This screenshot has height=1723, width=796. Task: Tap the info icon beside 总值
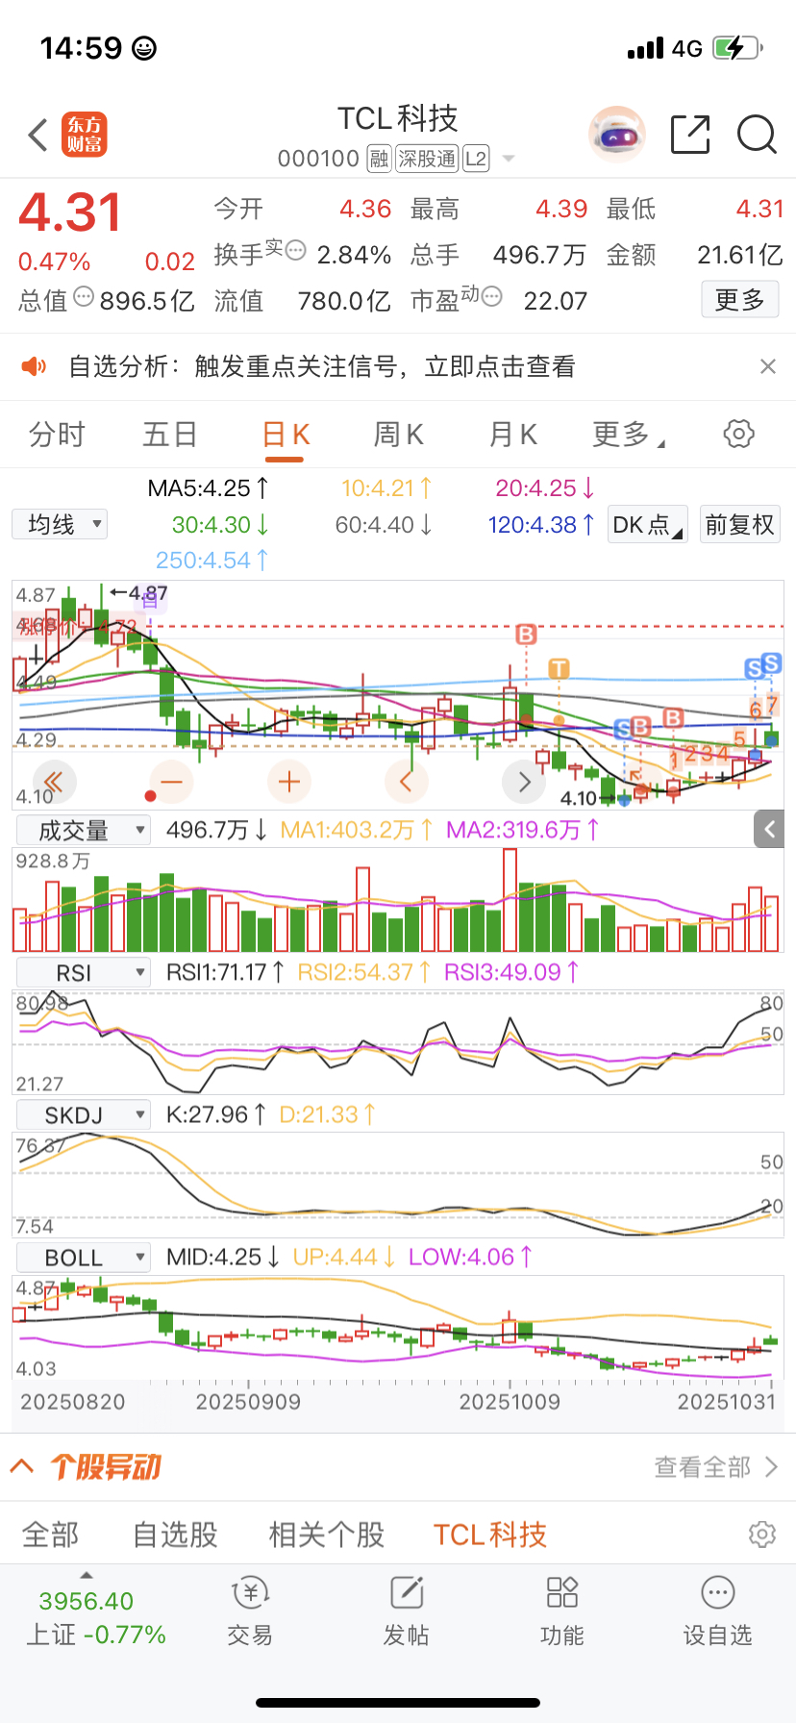[84, 296]
